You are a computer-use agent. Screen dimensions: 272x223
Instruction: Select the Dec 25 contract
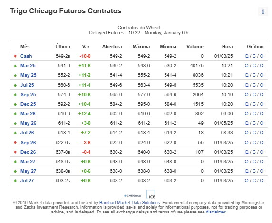pos(28,104)
